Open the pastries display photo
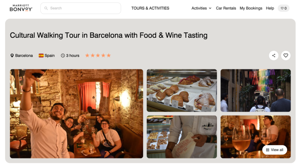Image resolution: width=301 pixels, height=167 pixels. coord(182,90)
